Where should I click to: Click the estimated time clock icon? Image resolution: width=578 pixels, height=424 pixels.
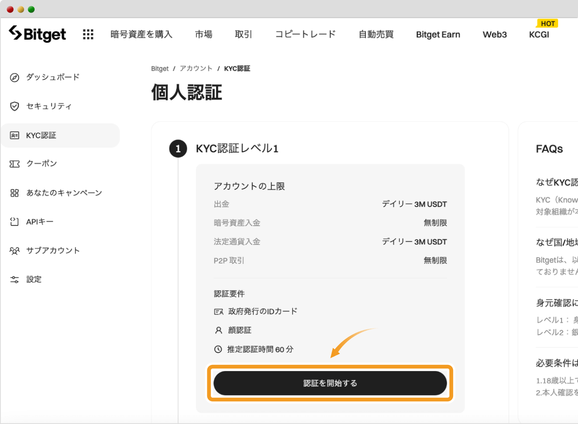218,349
